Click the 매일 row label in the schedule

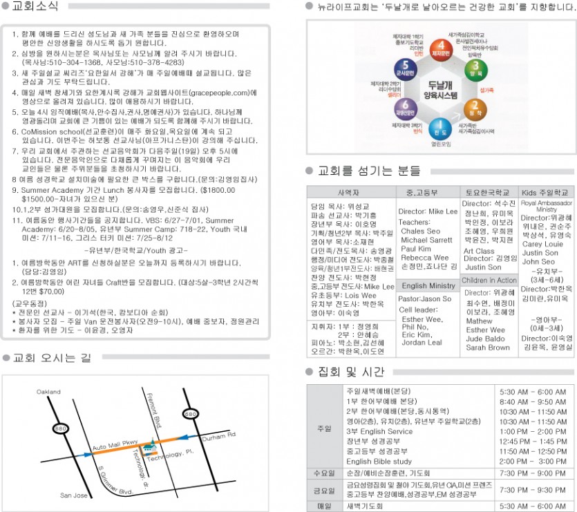point(324,506)
